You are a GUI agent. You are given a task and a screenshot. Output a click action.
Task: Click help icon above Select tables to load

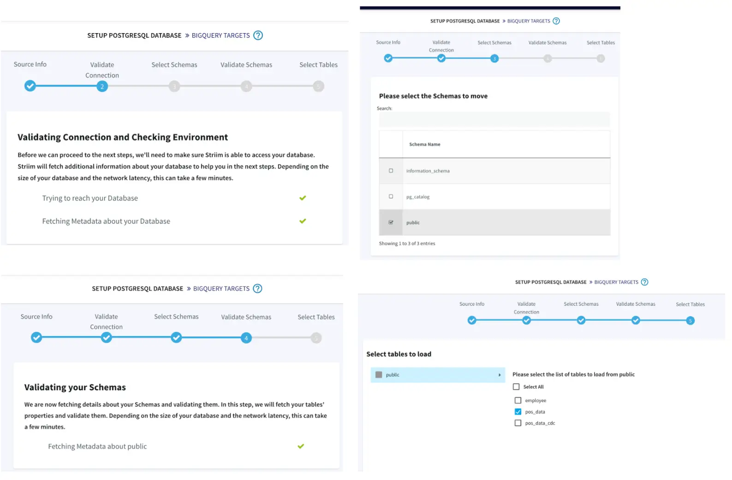coord(645,282)
